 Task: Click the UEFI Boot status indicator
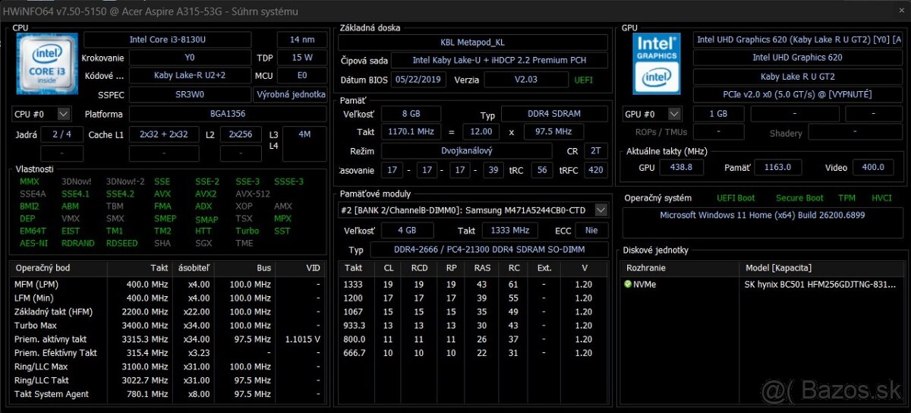pyautogui.click(x=736, y=198)
